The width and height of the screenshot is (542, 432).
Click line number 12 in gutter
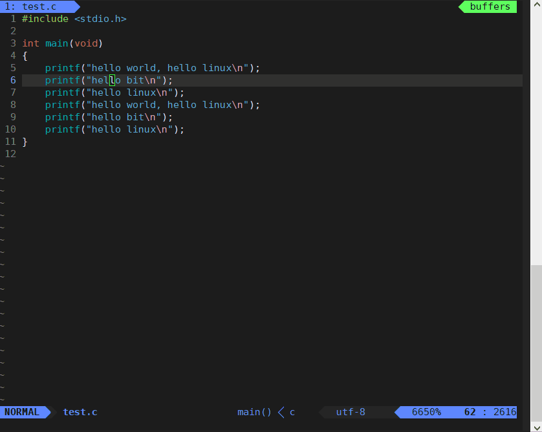pos(10,154)
